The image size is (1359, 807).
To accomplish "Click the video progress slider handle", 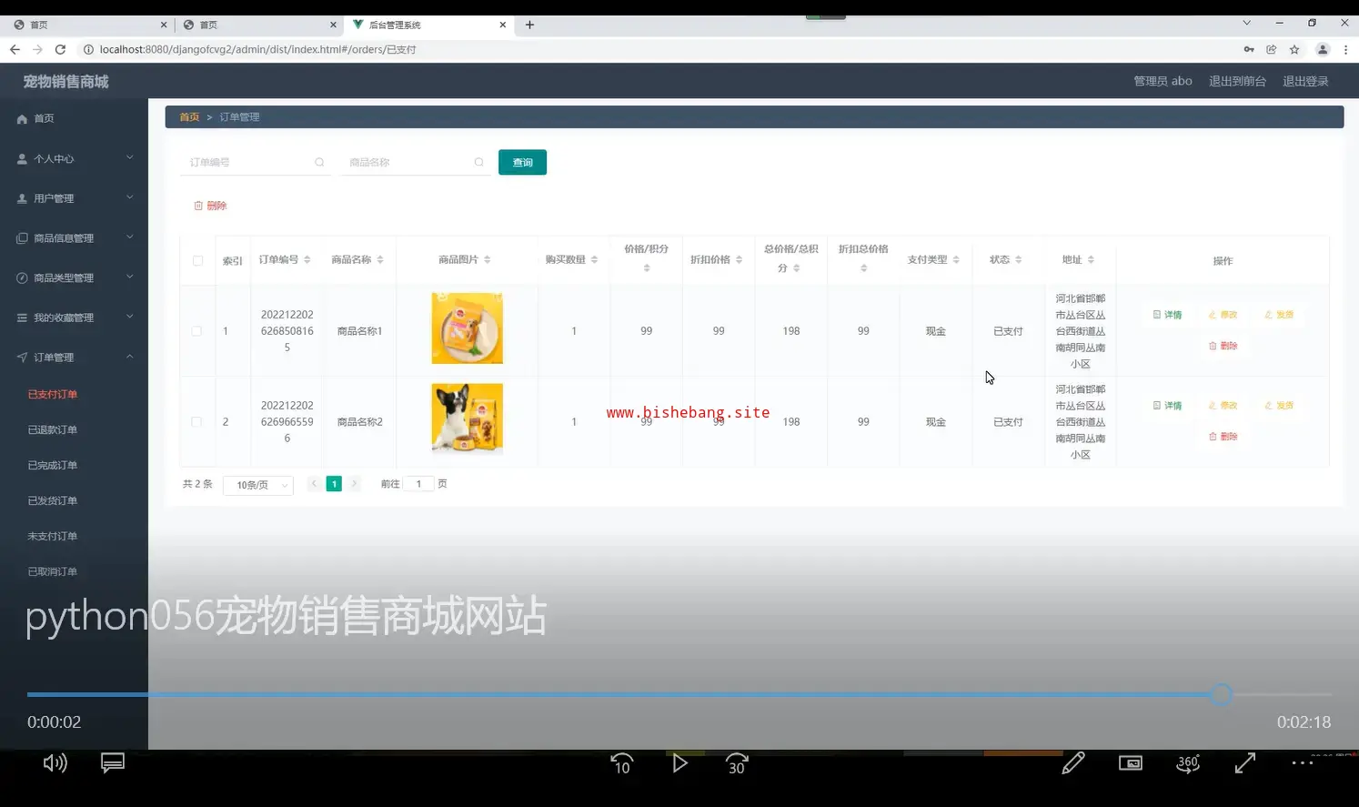I will 1221,695.
